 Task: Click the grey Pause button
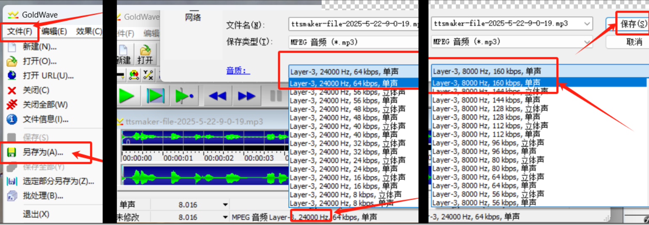coord(276,96)
